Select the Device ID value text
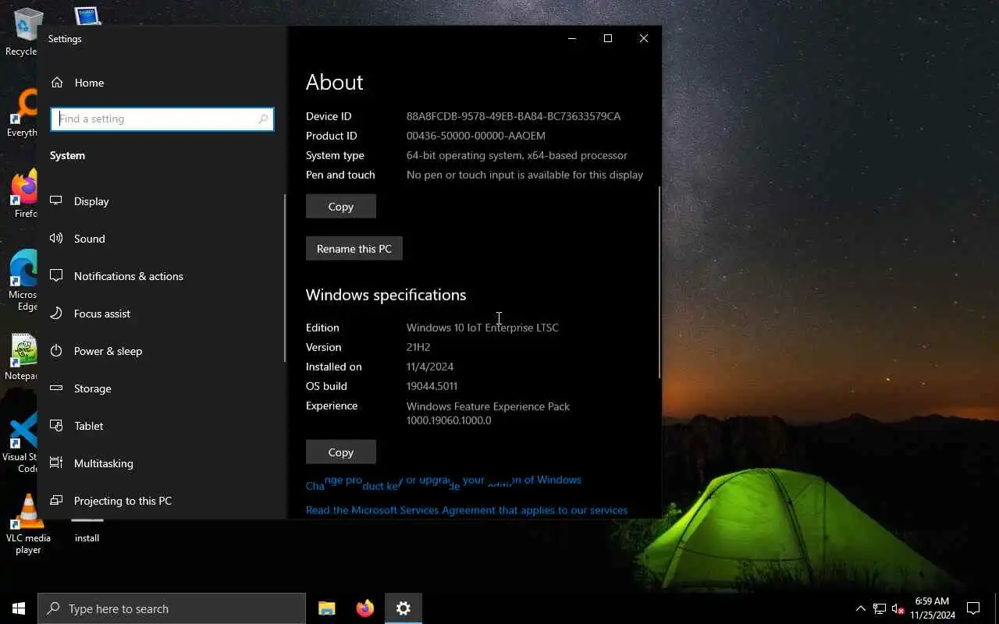The width and height of the screenshot is (999, 624). (514, 116)
